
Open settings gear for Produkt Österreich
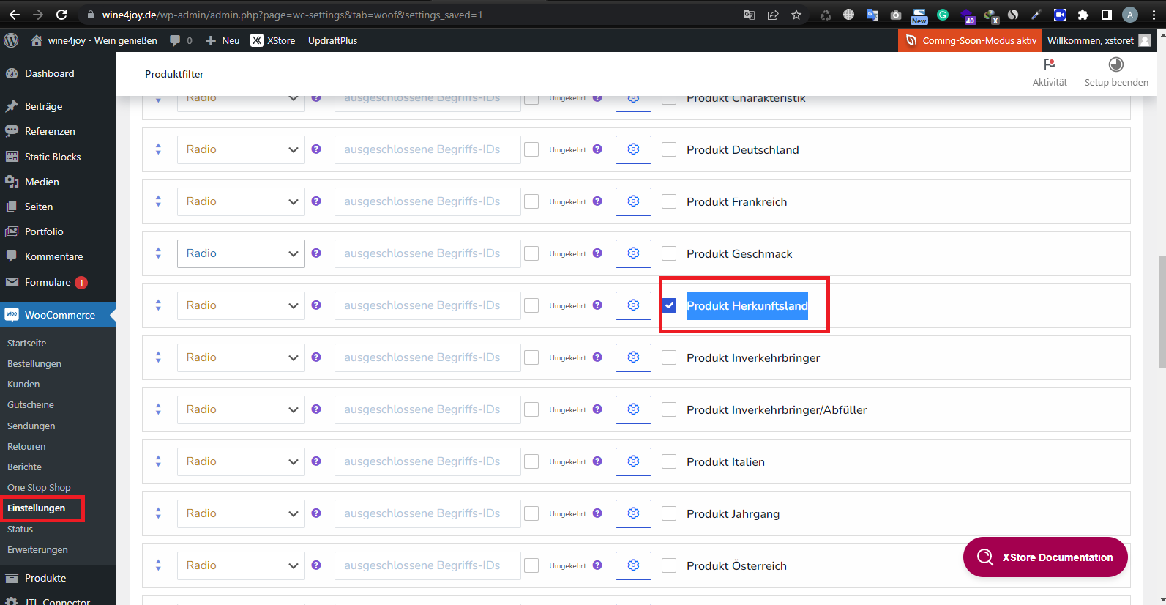click(633, 565)
